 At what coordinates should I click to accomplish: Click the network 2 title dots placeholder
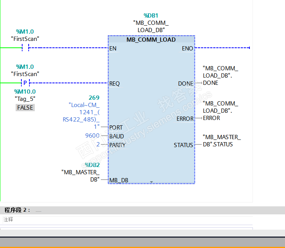point(39,211)
